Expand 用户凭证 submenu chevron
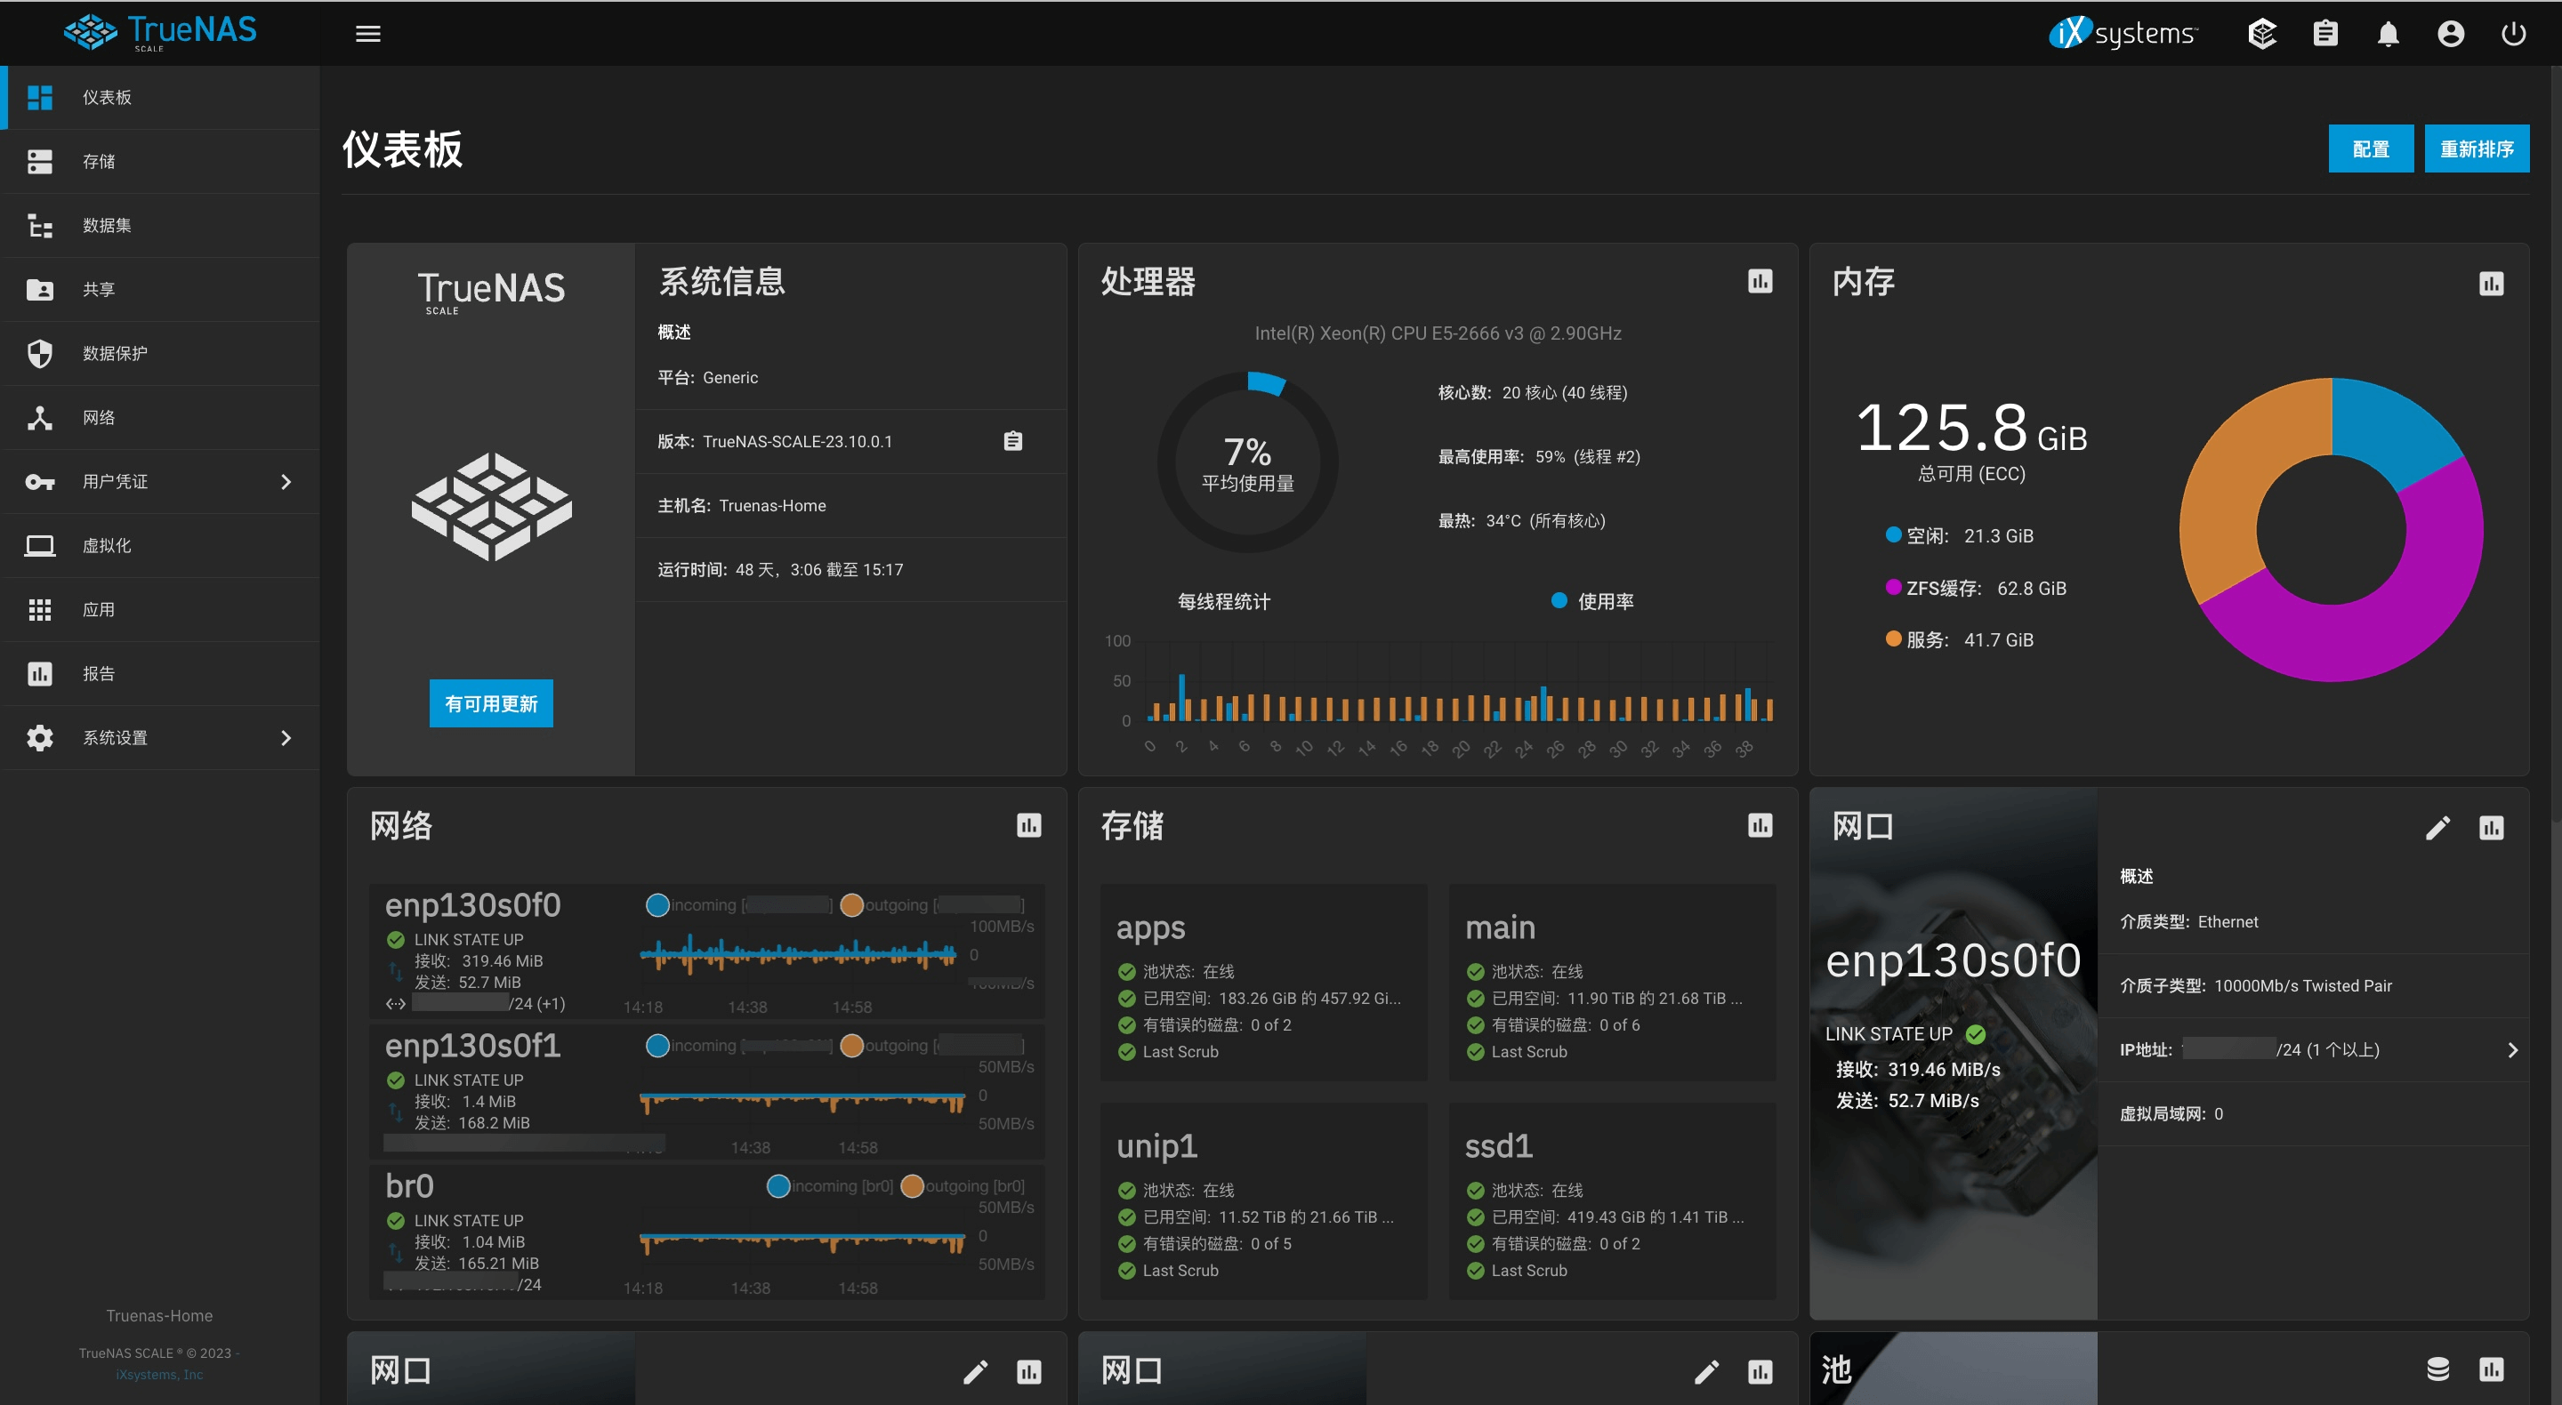Screen dimensions: 2562x1405 (286, 481)
